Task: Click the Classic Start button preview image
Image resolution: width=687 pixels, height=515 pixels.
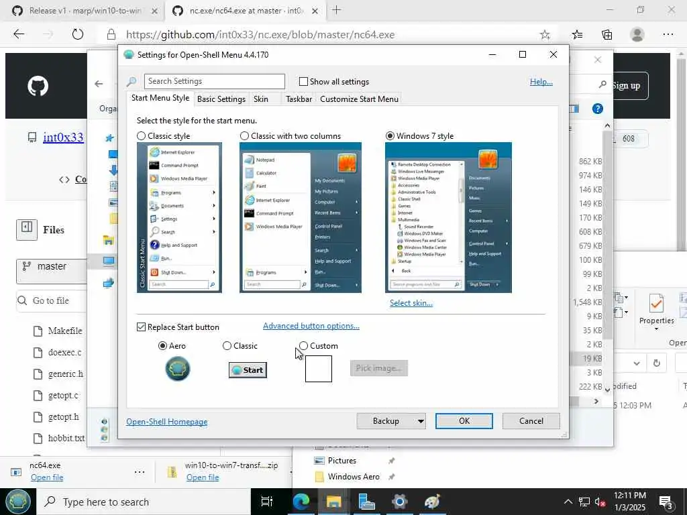Action: (x=248, y=370)
